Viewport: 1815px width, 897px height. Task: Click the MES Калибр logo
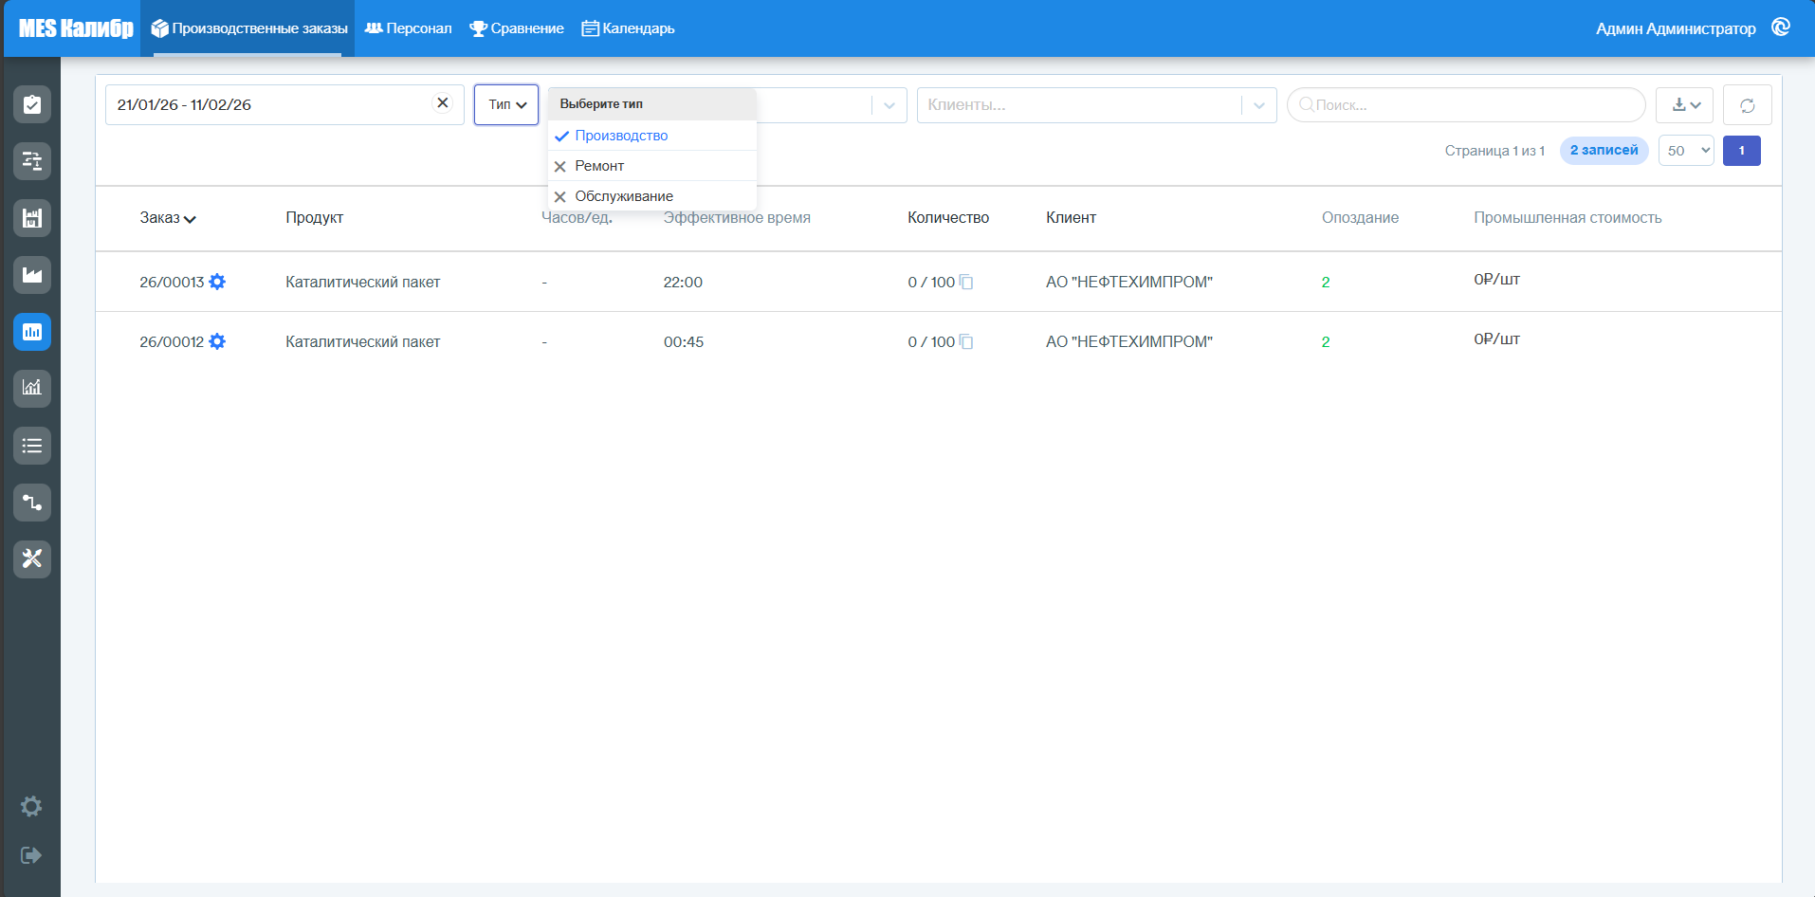pyautogui.click(x=76, y=28)
